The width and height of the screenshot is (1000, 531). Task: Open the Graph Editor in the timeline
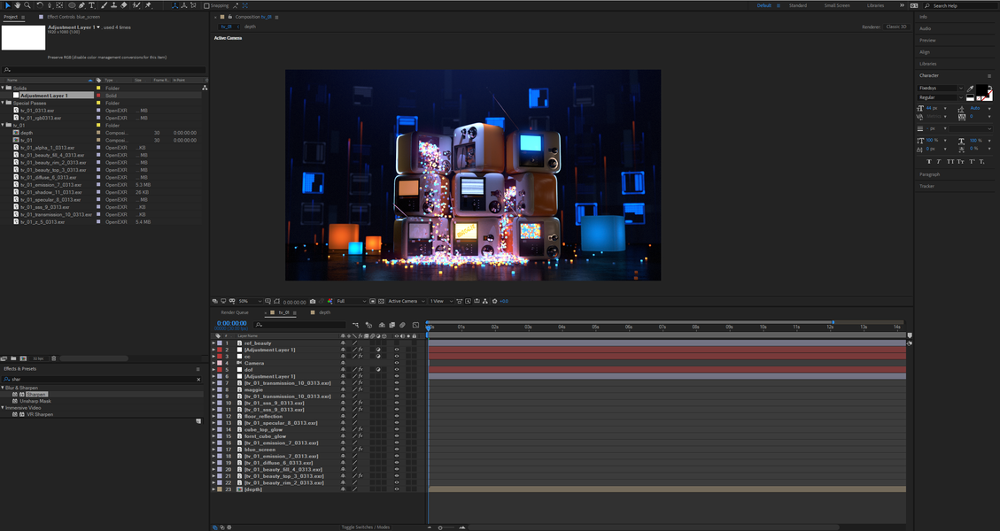click(415, 325)
